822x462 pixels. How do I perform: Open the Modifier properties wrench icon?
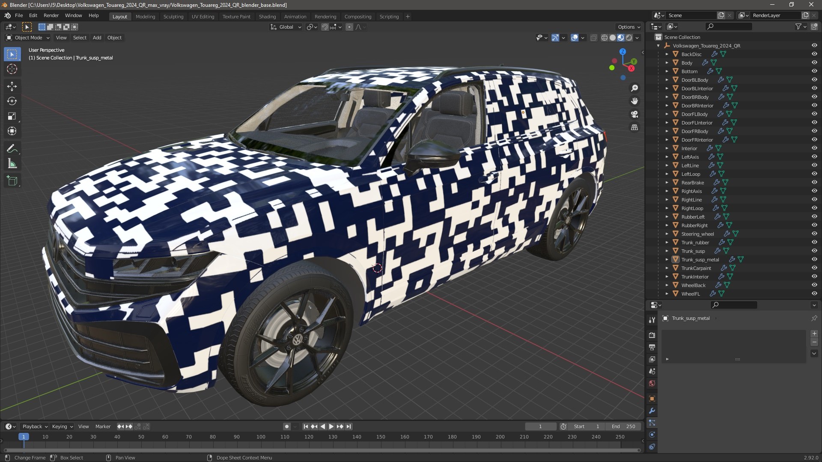(x=652, y=411)
